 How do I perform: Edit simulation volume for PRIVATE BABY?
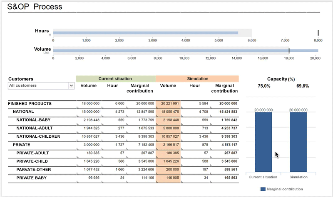(169, 178)
